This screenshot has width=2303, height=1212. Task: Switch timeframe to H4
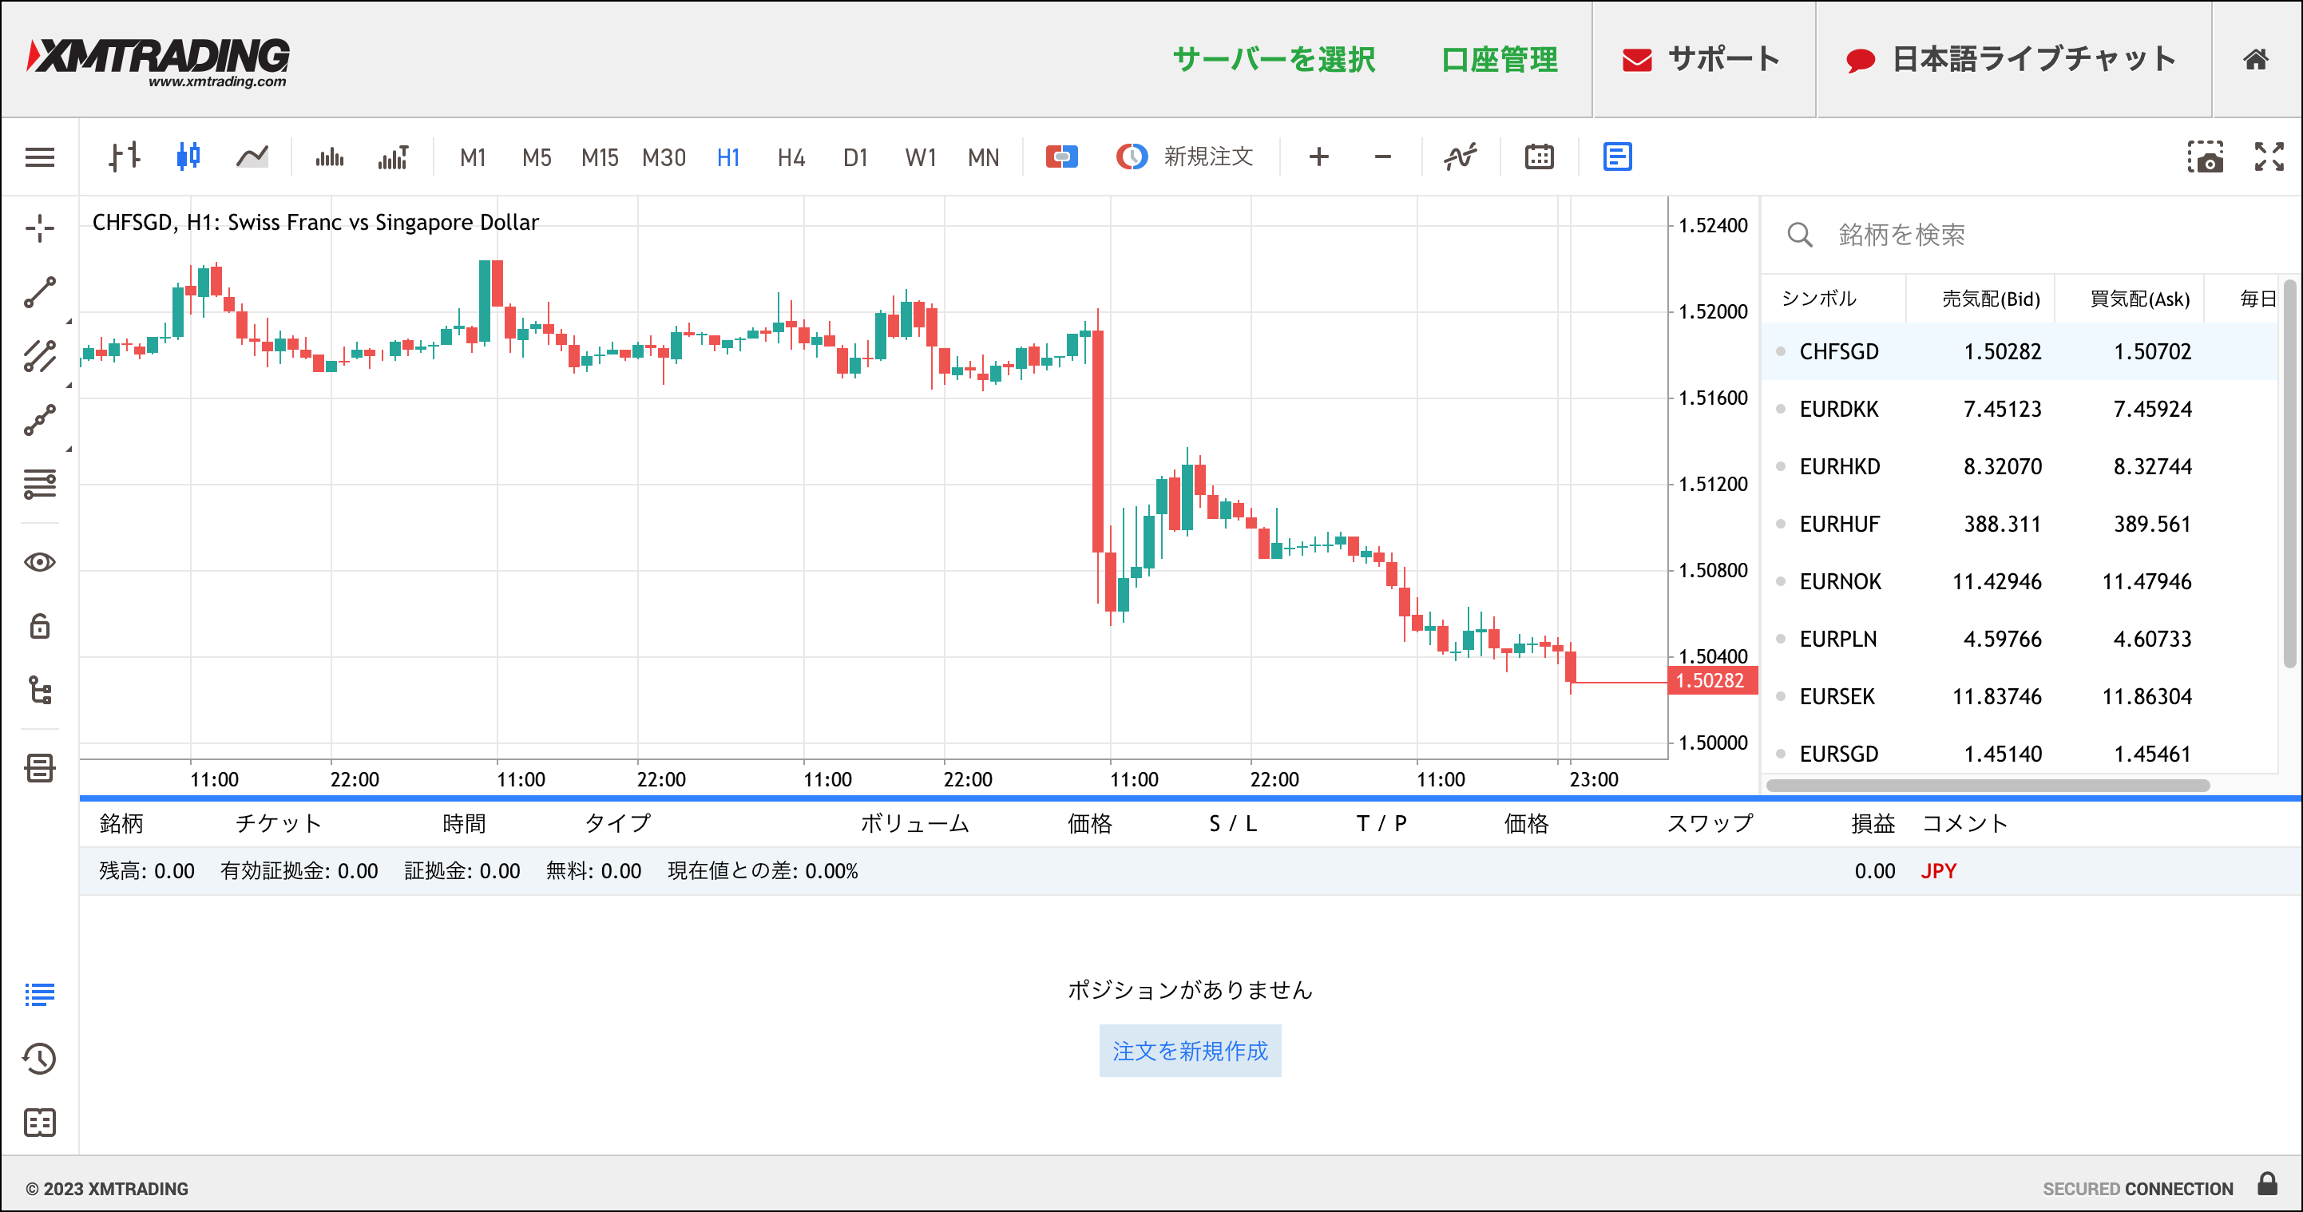click(791, 156)
